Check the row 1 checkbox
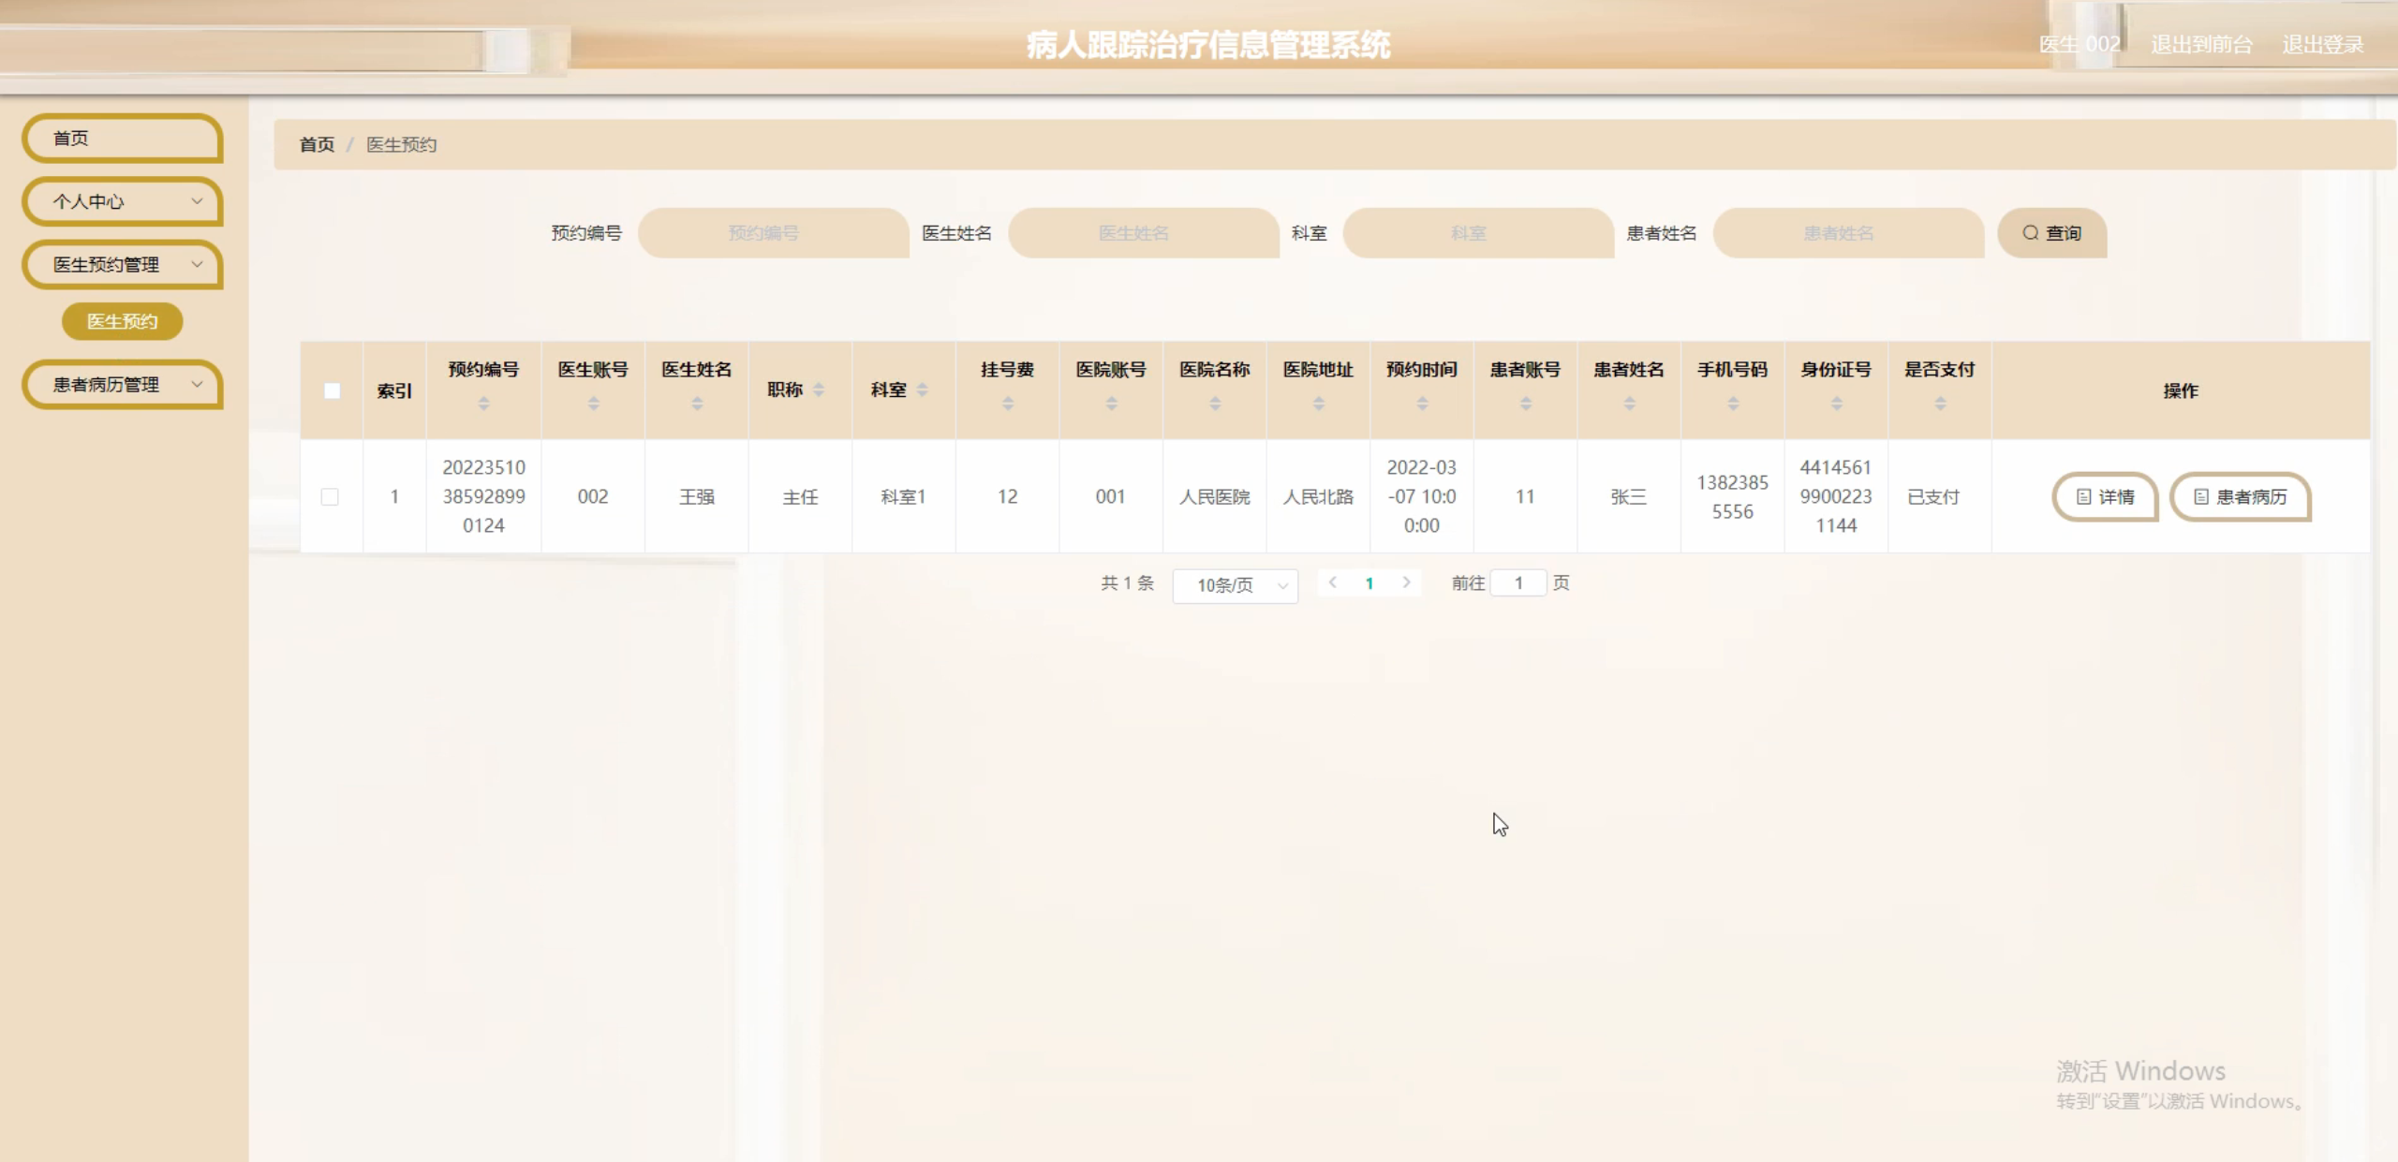 [330, 496]
